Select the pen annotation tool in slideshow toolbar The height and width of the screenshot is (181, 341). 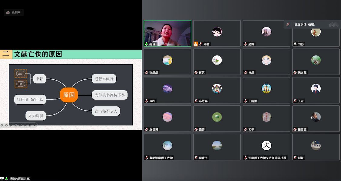click(x=11, y=125)
